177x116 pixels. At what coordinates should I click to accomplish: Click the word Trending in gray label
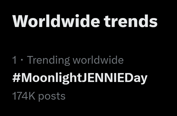tap(49, 60)
